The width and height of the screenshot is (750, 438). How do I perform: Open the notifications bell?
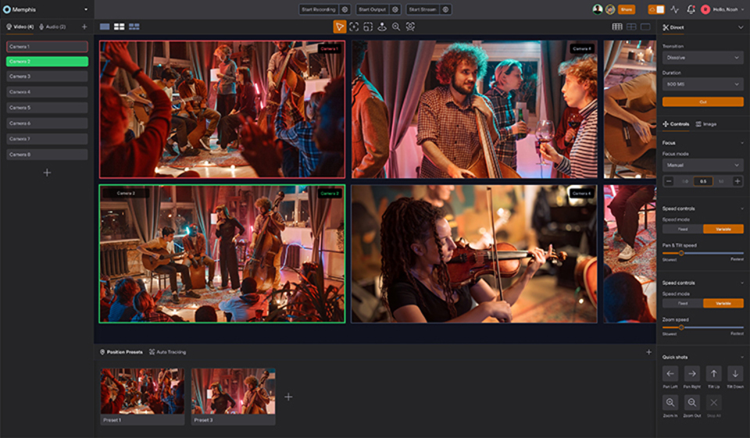[x=691, y=9]
